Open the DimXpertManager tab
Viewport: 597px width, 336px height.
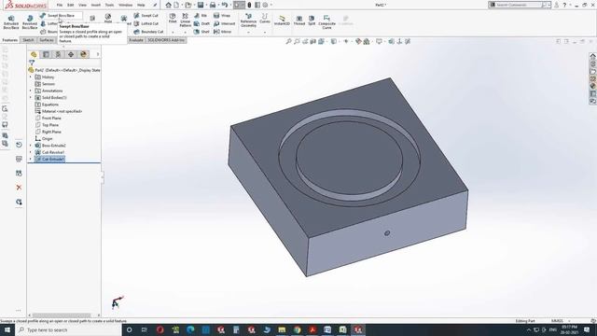tap(71, 54)
